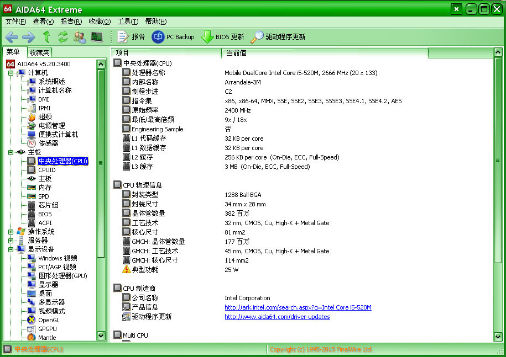Open the IPMI tree item
Image resolution: width=506 pixels, height=357 pixels.
[39, 108]
